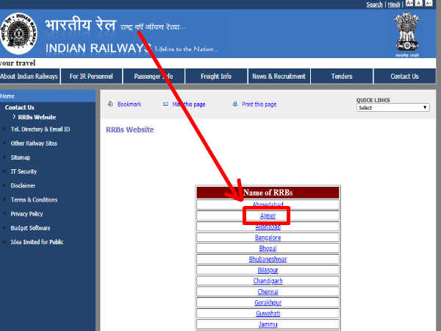Click the QUICK LINKS label
Viewport: 441px width, 331px height.
click(373, 100)
